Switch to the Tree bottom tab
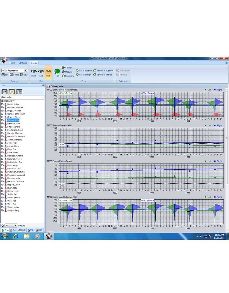This screenshot has height=293, width=229. tap(5, 230)
